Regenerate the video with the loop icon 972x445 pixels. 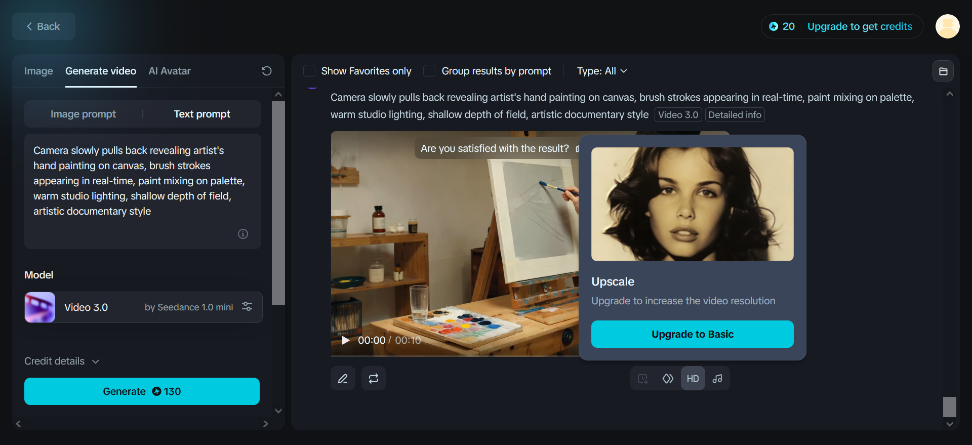click(x=374, y=379)
